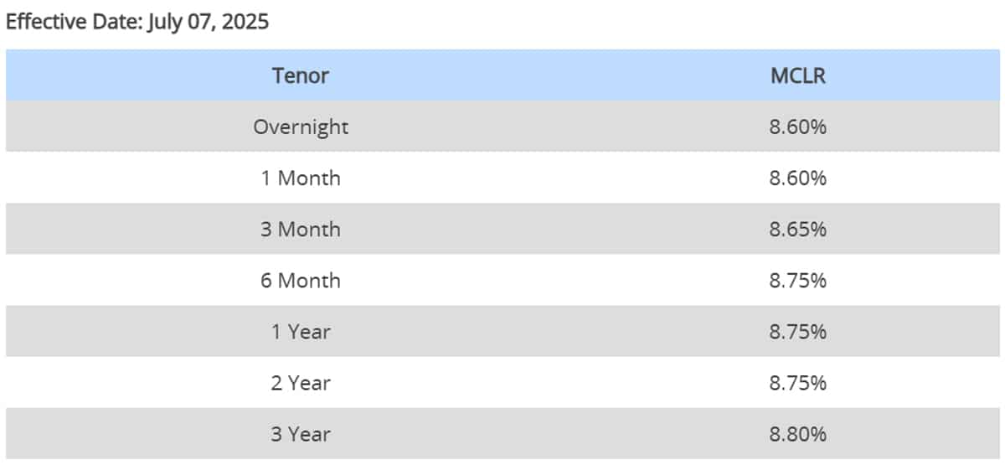Click the Effective Date label text
The width and height of the screenshot is (1005, 465).
click(x=75, y=22)
